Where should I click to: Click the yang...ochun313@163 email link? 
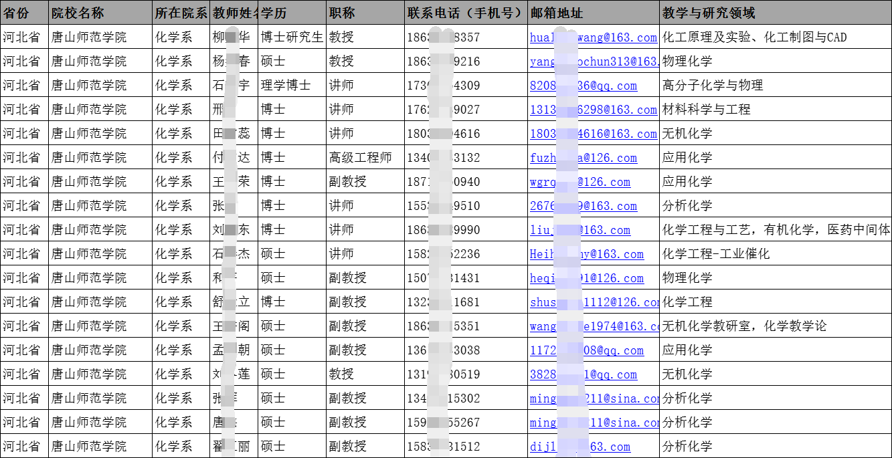(592, 62)
